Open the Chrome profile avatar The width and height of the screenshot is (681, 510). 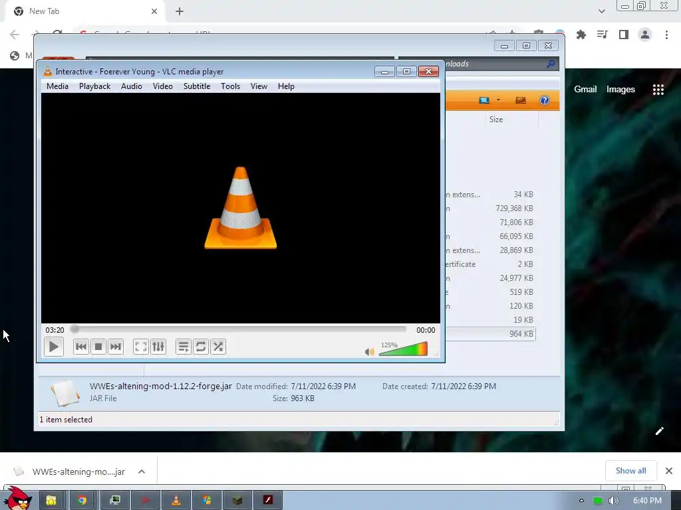[x=645, y=35]
